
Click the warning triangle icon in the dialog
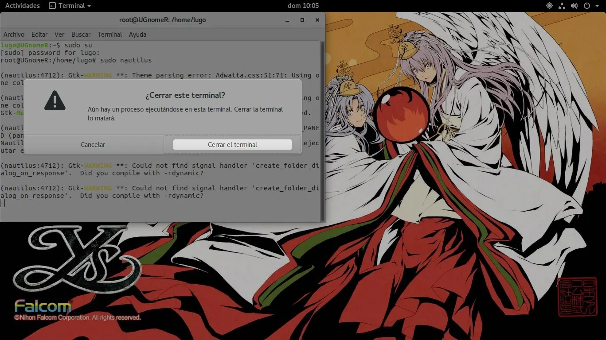[x=55, y=100]
